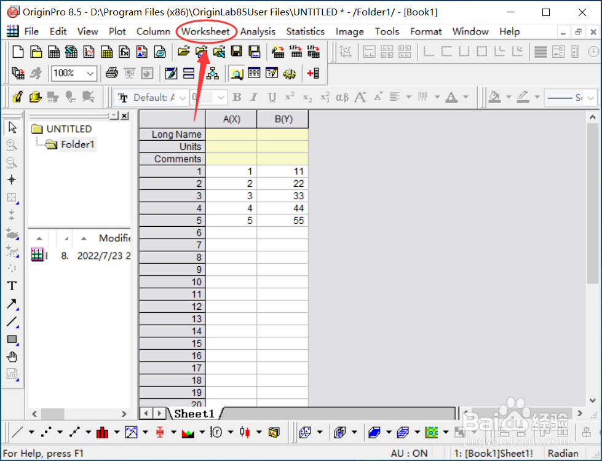The image size is (602, 461).
Task: Select the Text tool
Action: [12, 286]
